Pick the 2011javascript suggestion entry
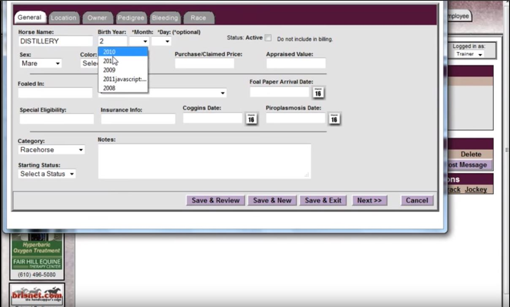Screen dimensions: 510x307 click(123, 79)
